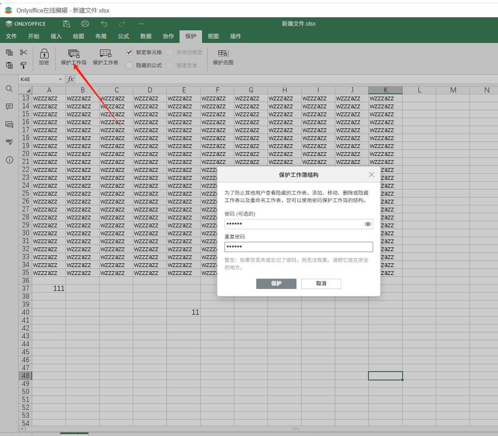Open the 协作 tab
498x436 pixels.
(168, 36)
